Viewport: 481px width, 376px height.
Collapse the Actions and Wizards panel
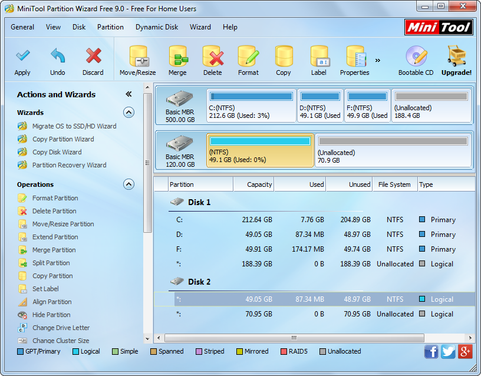[x=129, y=94]
